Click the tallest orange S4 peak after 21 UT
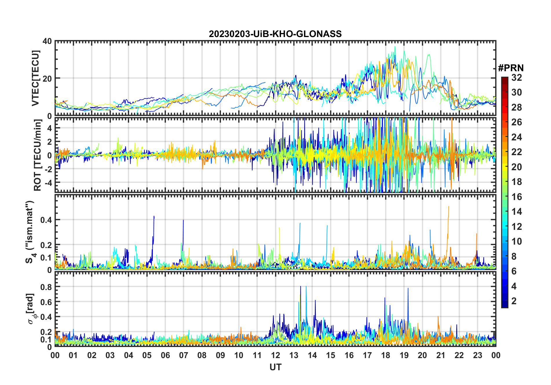Image resolution: width=551 pixels, height=385 pixels. coord(448,207)
